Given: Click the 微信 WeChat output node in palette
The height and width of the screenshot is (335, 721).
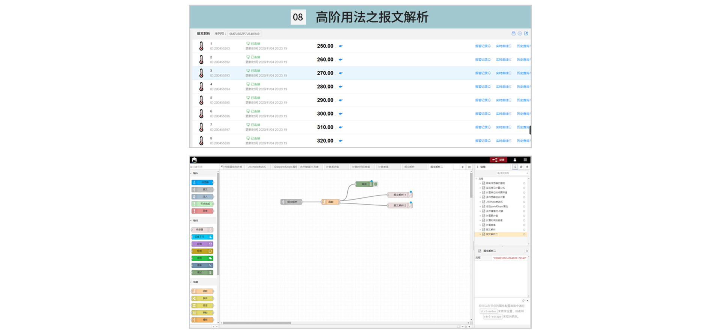Looking at the screenshot, I should [x=202, y=259].
